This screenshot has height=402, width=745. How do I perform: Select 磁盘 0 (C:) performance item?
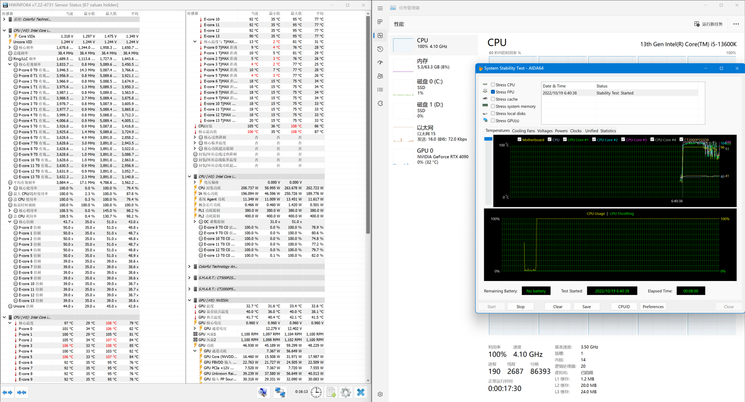(434, 87)
